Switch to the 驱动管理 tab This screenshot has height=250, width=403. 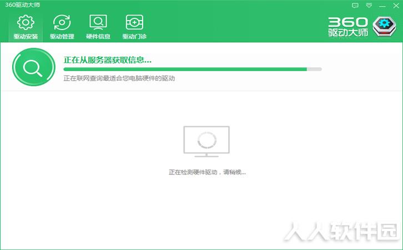coord(62,27)
